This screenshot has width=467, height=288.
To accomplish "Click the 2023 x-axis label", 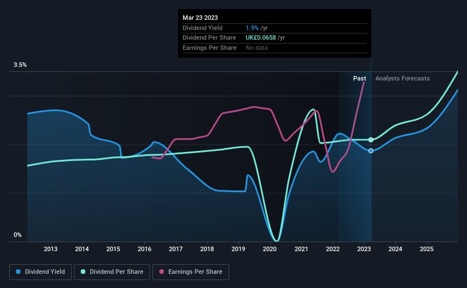I will click(364, 249).
